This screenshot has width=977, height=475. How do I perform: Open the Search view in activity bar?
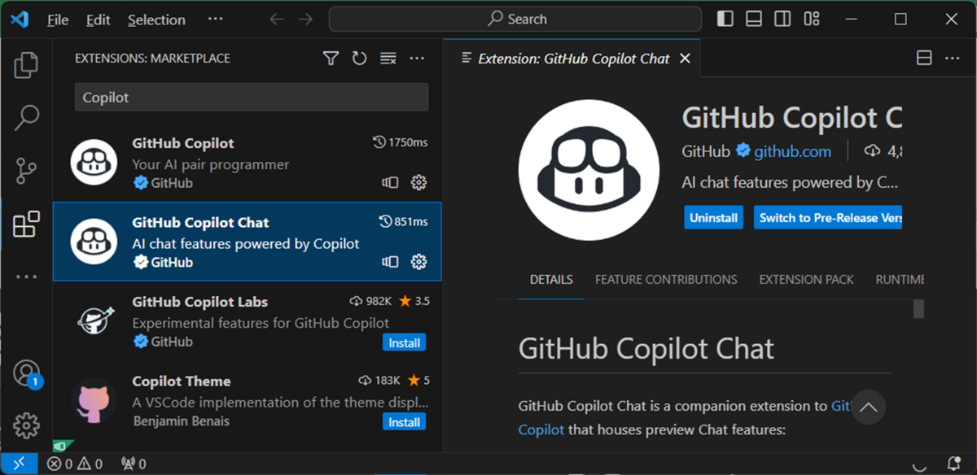pyautogui.click(x=26, y=118)
